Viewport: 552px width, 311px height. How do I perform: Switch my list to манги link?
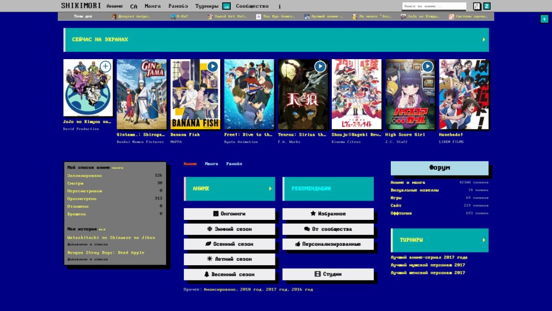pyautogui.click(x=118, y=168)
